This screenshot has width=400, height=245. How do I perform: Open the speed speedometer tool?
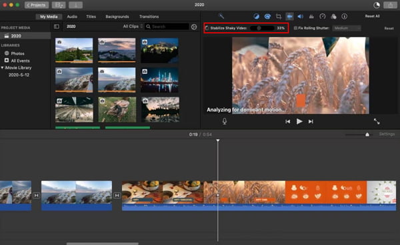(x=323, y=17)
